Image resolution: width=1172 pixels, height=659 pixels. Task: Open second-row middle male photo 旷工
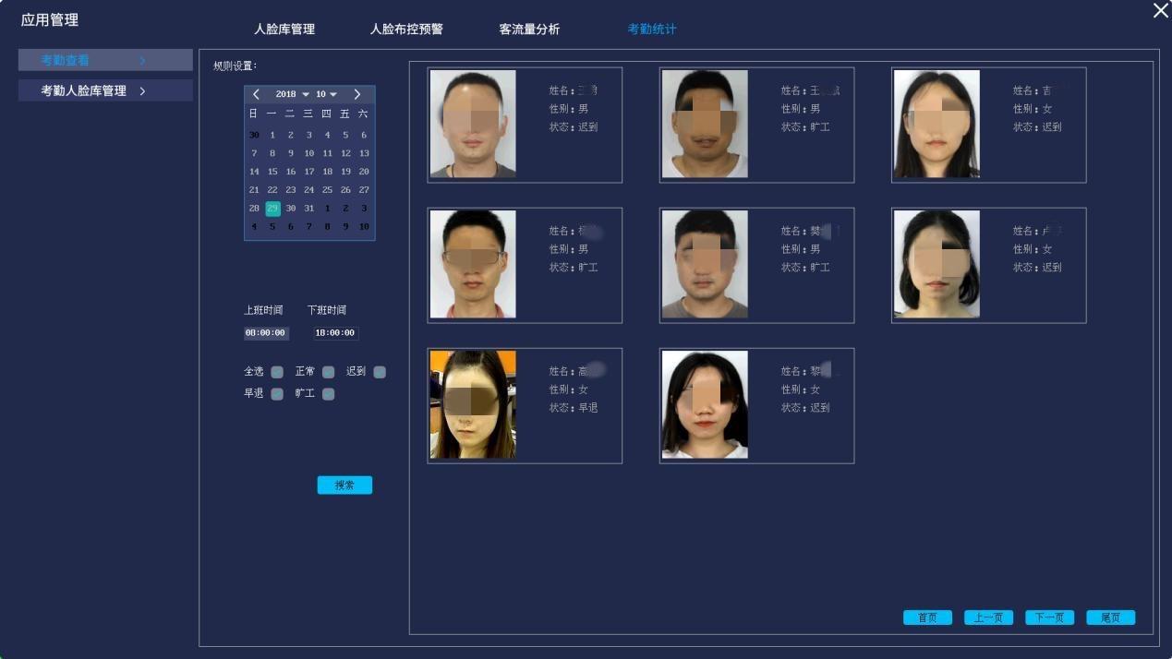pos(705,264)
